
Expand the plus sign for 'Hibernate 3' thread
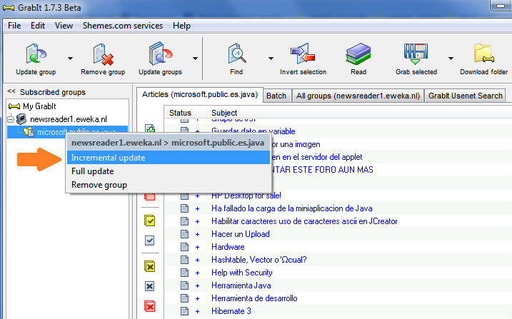197,311
